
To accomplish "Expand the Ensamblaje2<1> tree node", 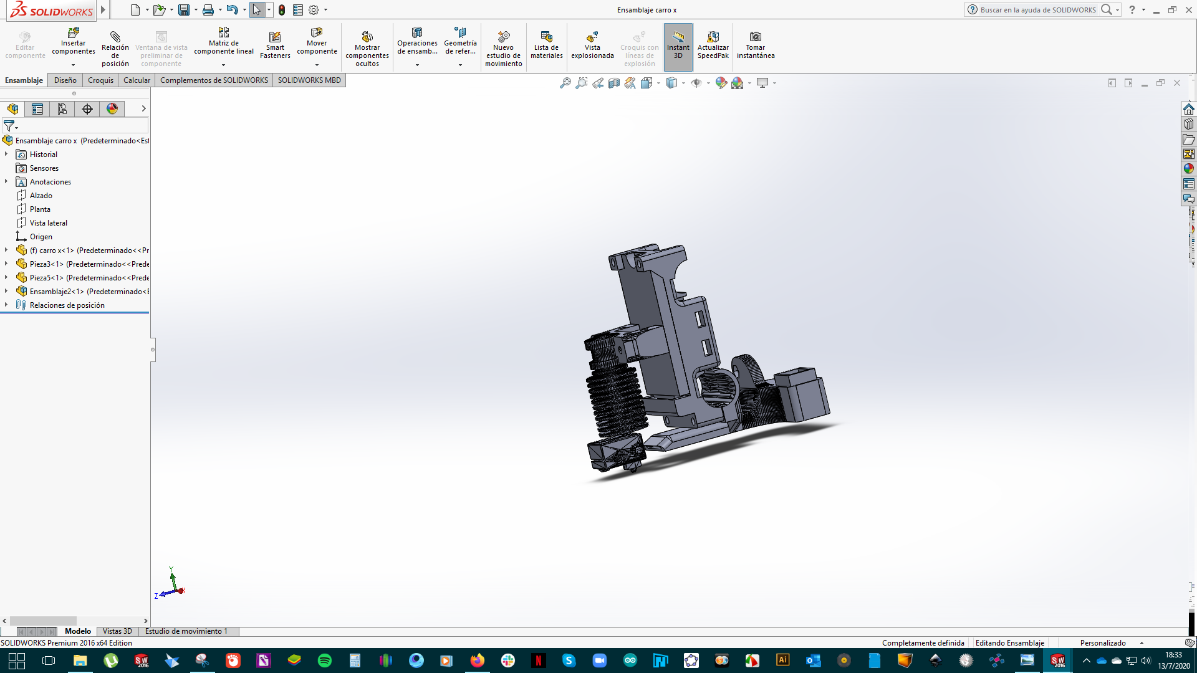I will pos(6,291).
